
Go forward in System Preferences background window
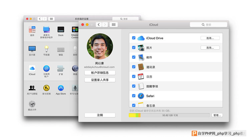click(45, 19)
